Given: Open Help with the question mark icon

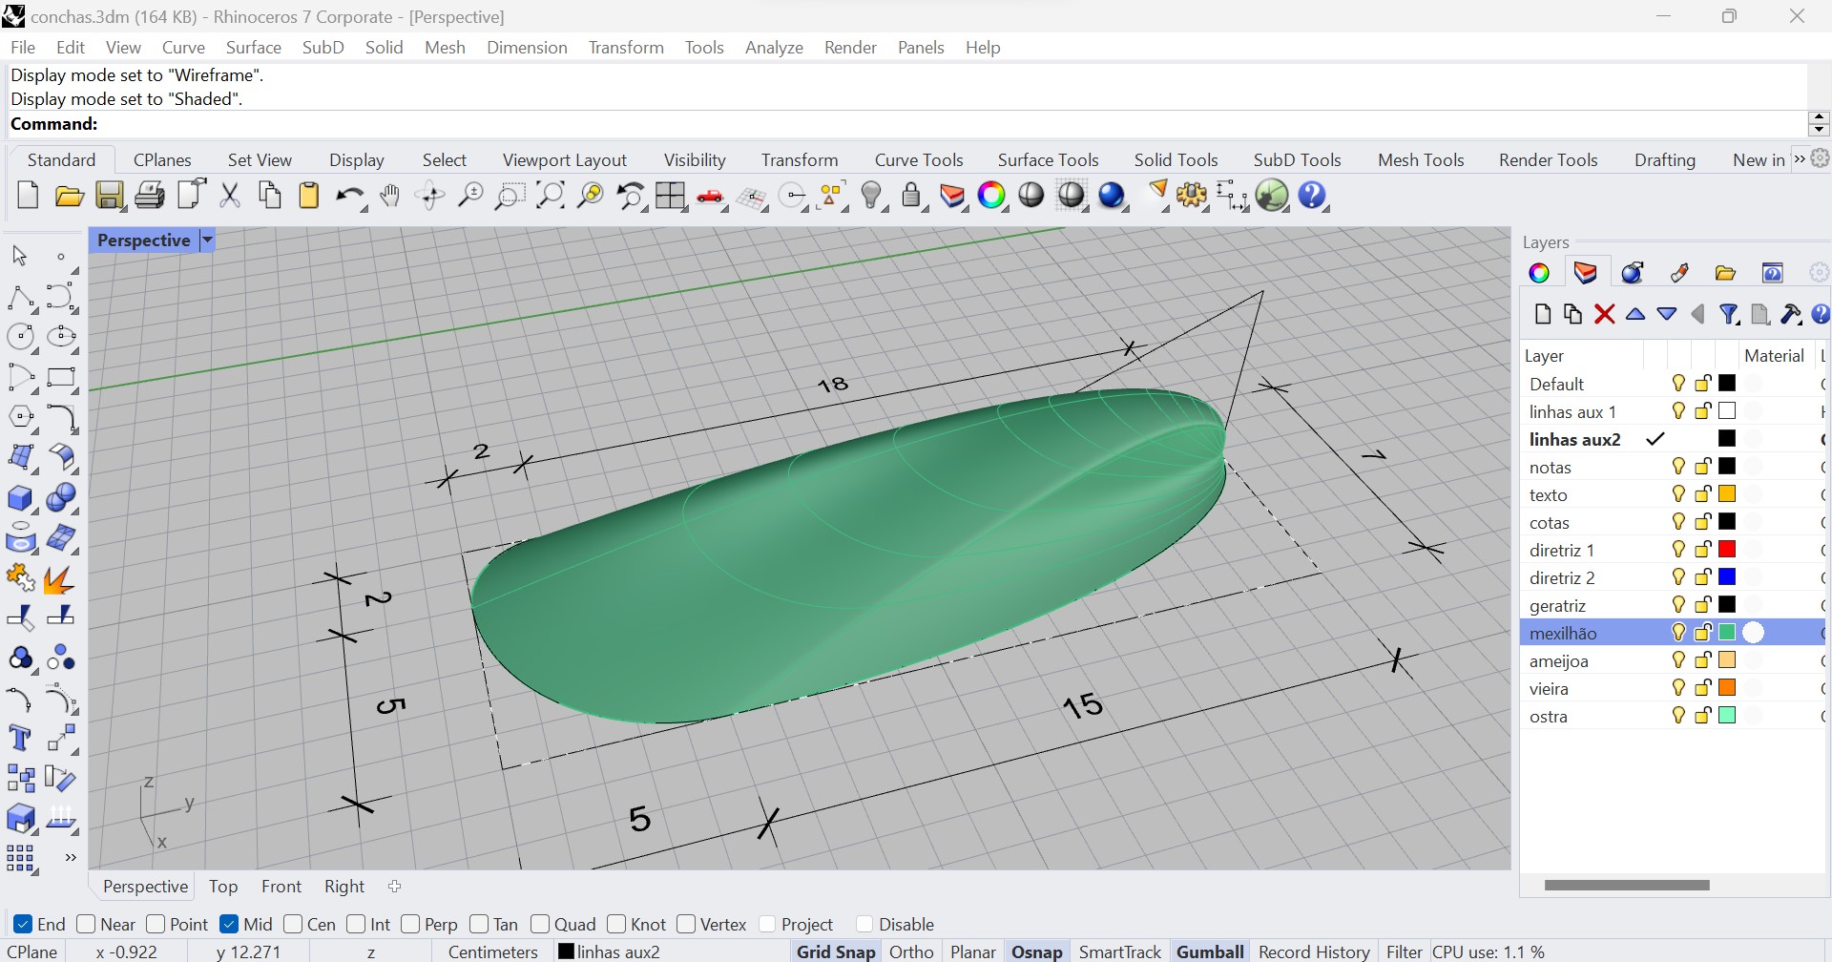Looking at the screenshot, I should click(x=1313, y=196).
